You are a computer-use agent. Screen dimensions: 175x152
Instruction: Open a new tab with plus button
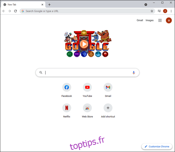tap(49, 5)
